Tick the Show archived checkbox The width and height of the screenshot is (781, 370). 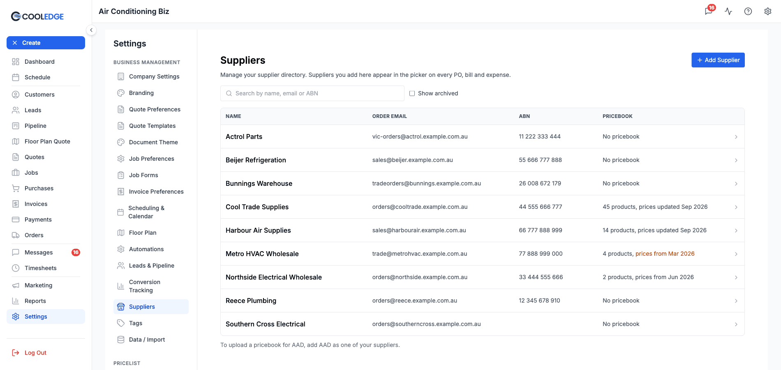click(x=412, y=93)
